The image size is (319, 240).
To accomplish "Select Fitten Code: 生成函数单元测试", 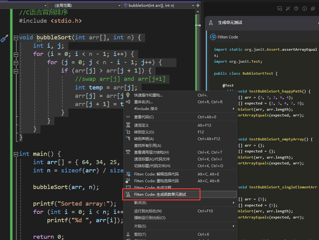I will (x=160, y=194).
